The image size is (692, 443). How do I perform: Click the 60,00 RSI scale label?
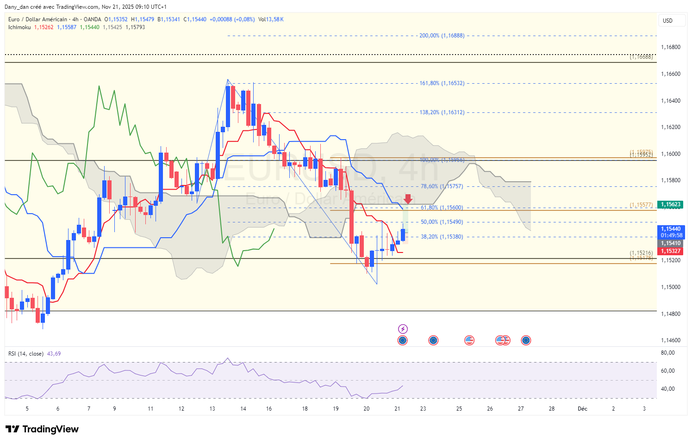tap(668, 371)
